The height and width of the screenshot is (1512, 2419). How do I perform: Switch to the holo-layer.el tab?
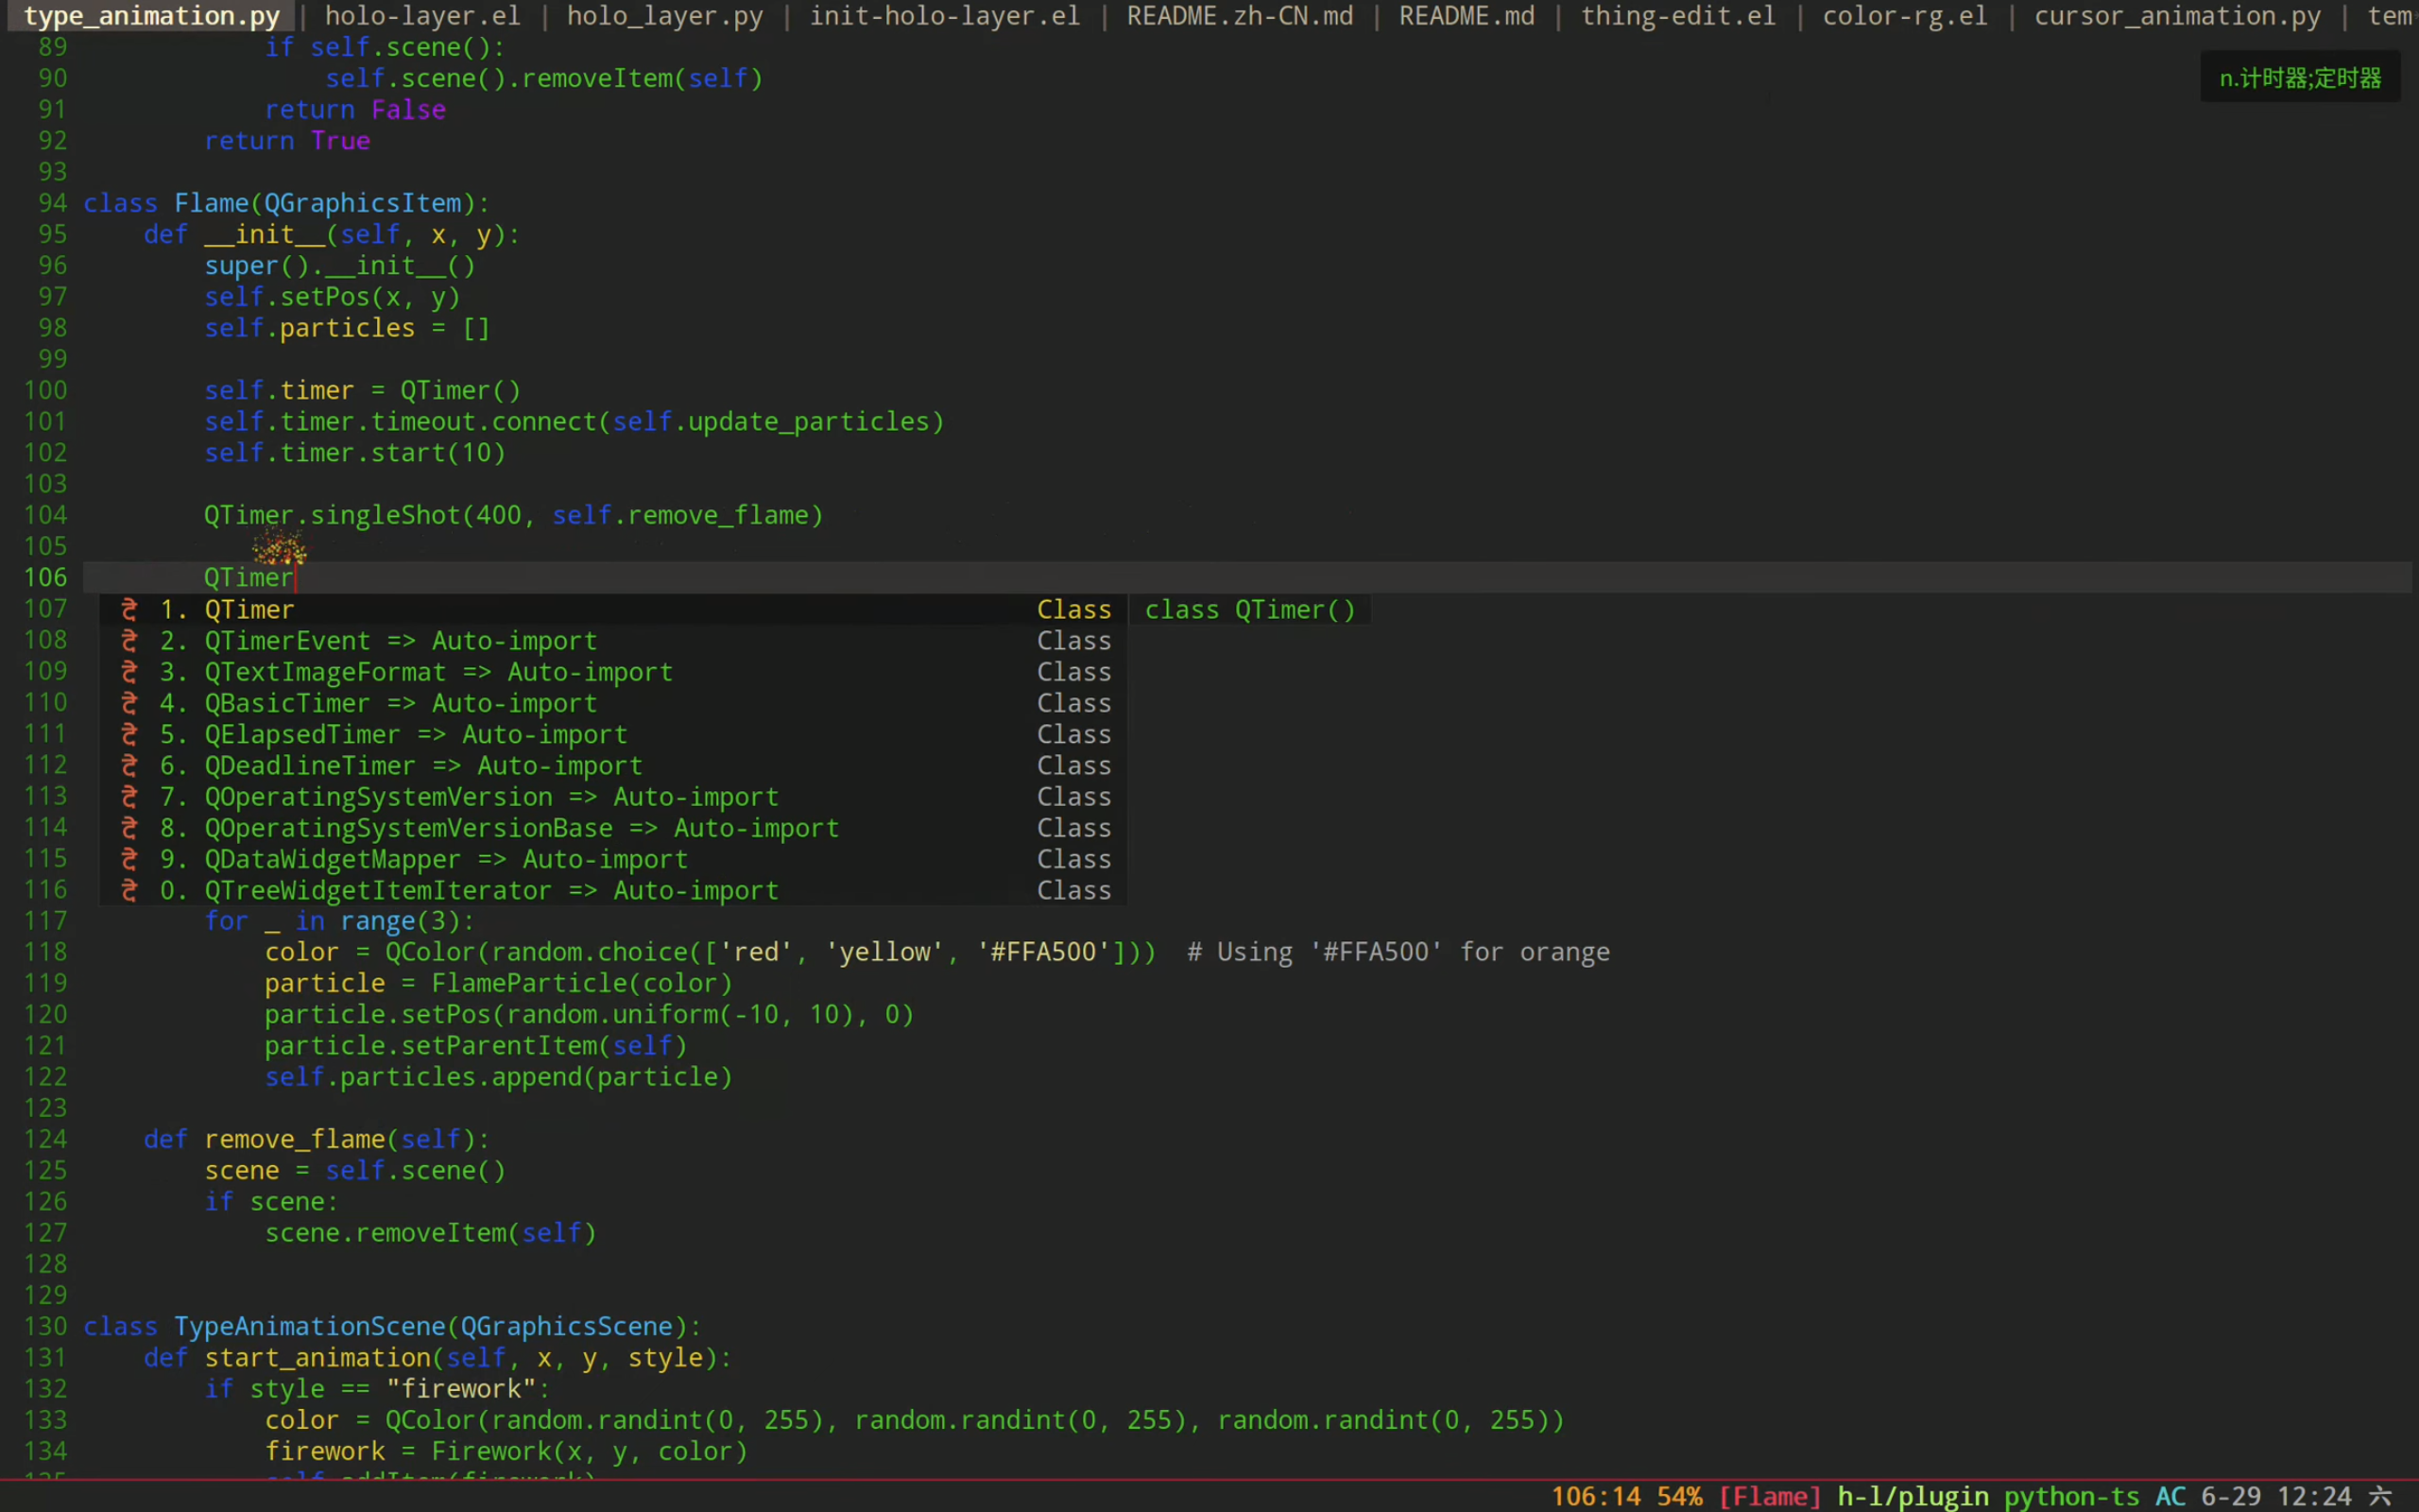(x=421, y=16)
